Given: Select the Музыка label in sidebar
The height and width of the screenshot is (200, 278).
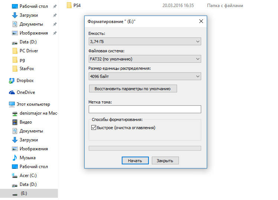Looking at the screenshot, I should coord(27,158).
